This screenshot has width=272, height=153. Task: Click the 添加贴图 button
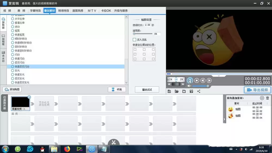pyautogui.click(x=12, y=90)
